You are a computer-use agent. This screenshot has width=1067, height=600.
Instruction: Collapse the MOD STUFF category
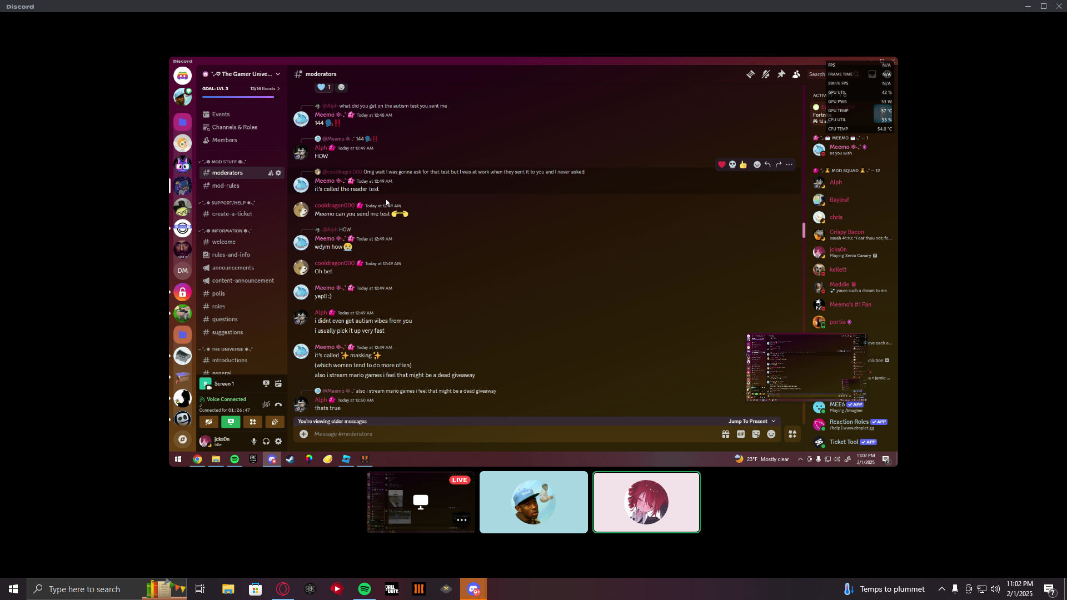(225, 162)
